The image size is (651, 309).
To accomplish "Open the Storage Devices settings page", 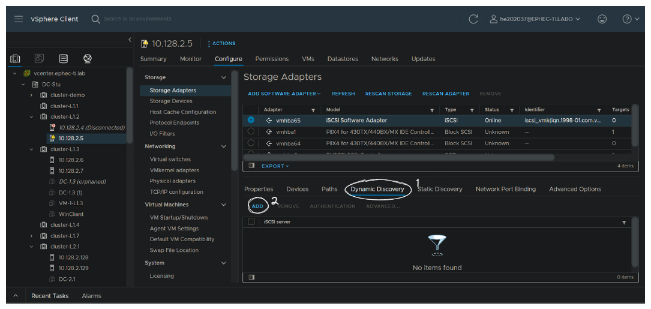I will [171, 101].
